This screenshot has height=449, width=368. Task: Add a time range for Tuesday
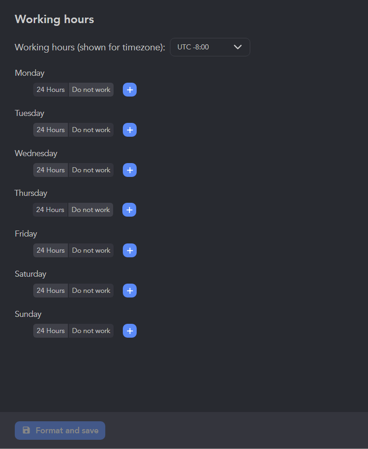[130, 130]
